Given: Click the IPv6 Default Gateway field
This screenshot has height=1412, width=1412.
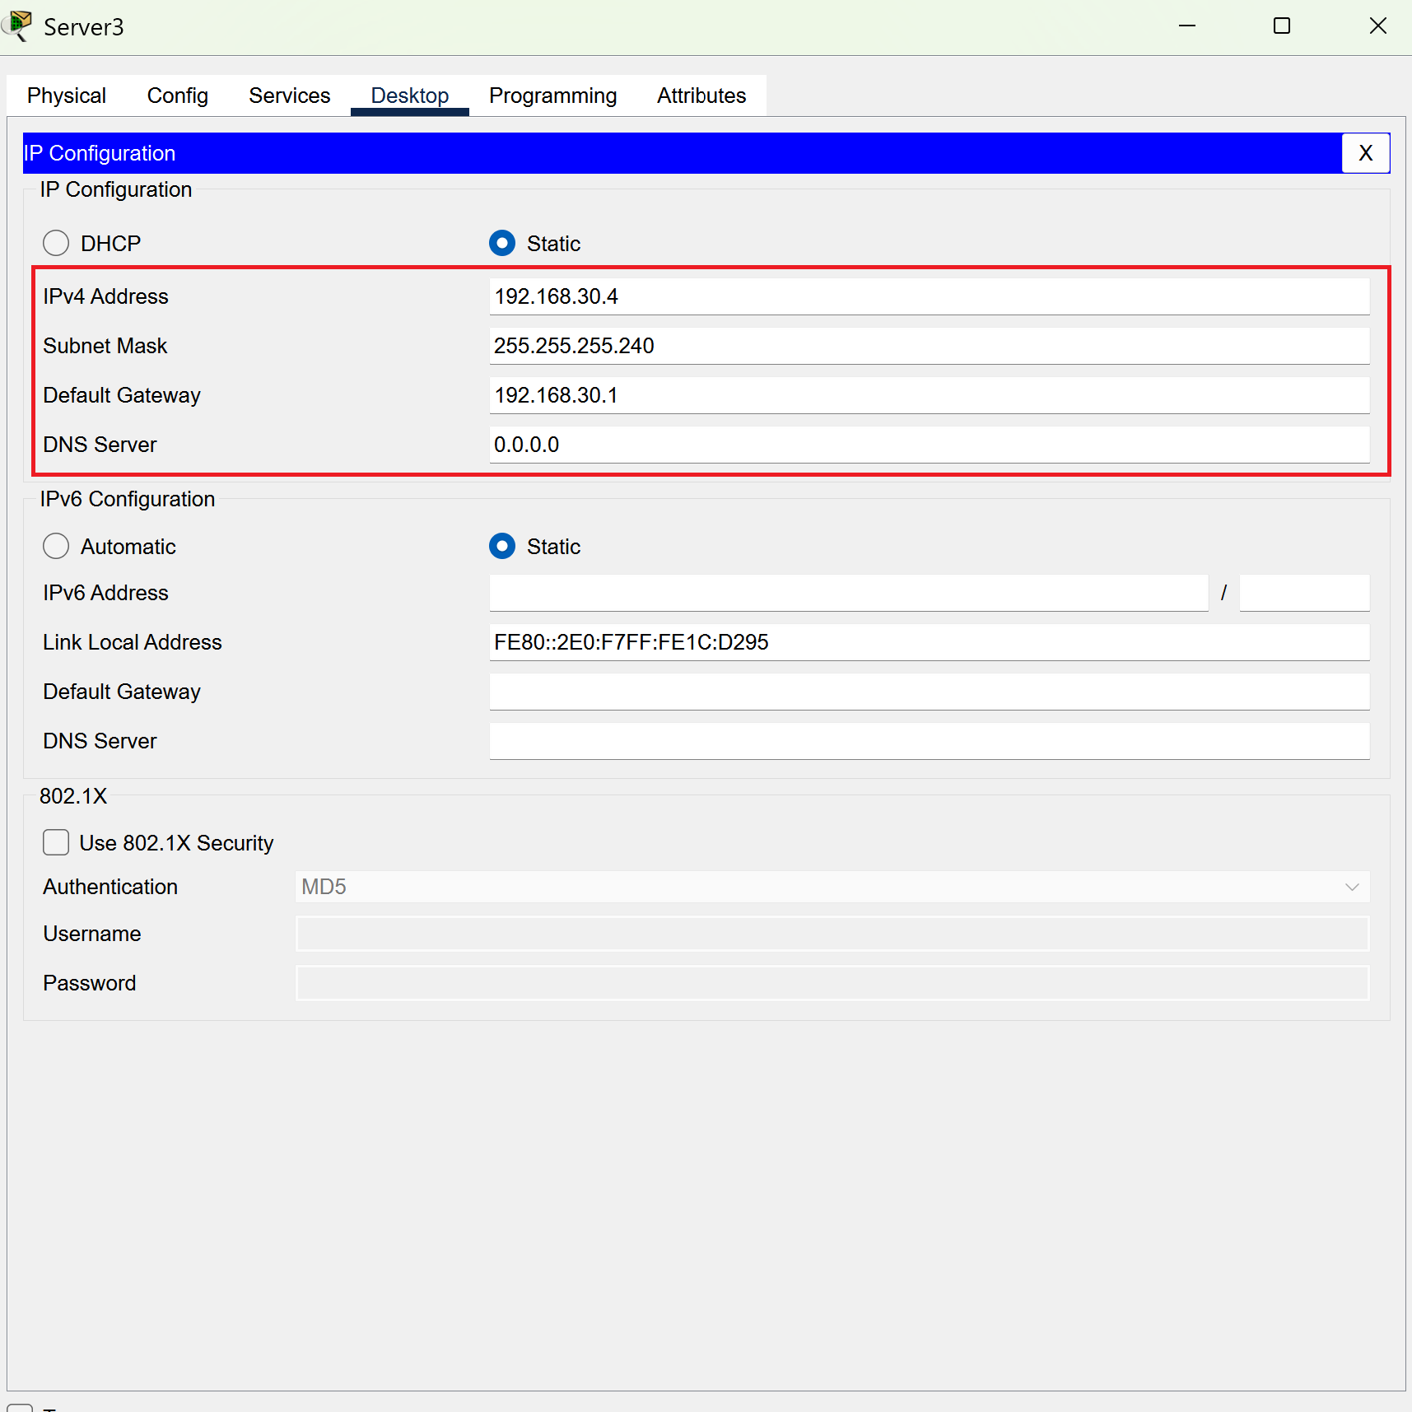Looking at the screenshot, I should tap(930, 692).
